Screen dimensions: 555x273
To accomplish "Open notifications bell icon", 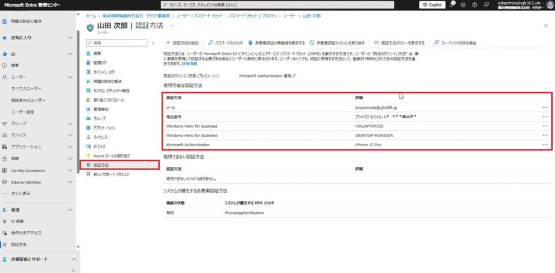I will click(452, 4).
